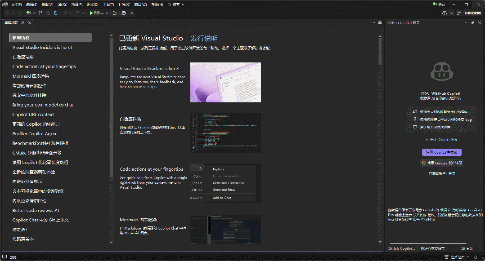Open the Copilot chat panel window options chevron

(x=466, y=22)
